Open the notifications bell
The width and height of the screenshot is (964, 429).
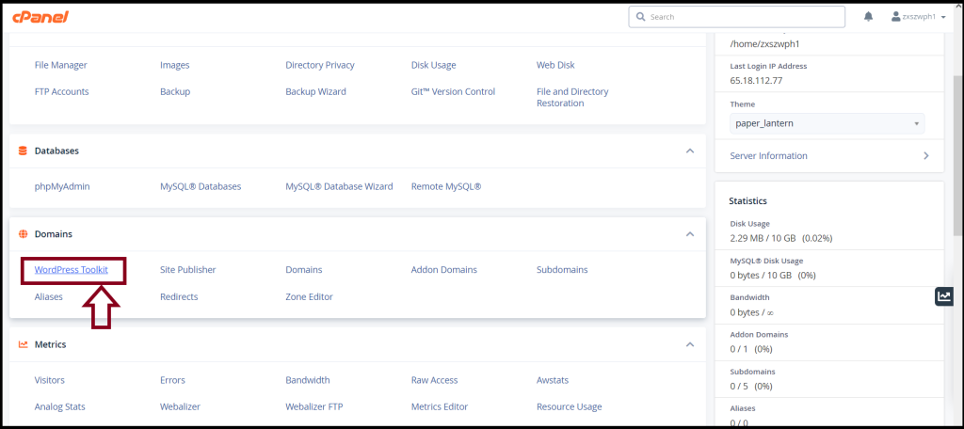868,17
